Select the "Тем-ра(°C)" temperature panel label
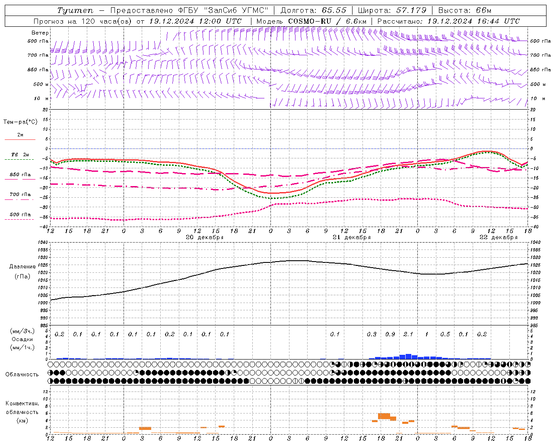 20,122
